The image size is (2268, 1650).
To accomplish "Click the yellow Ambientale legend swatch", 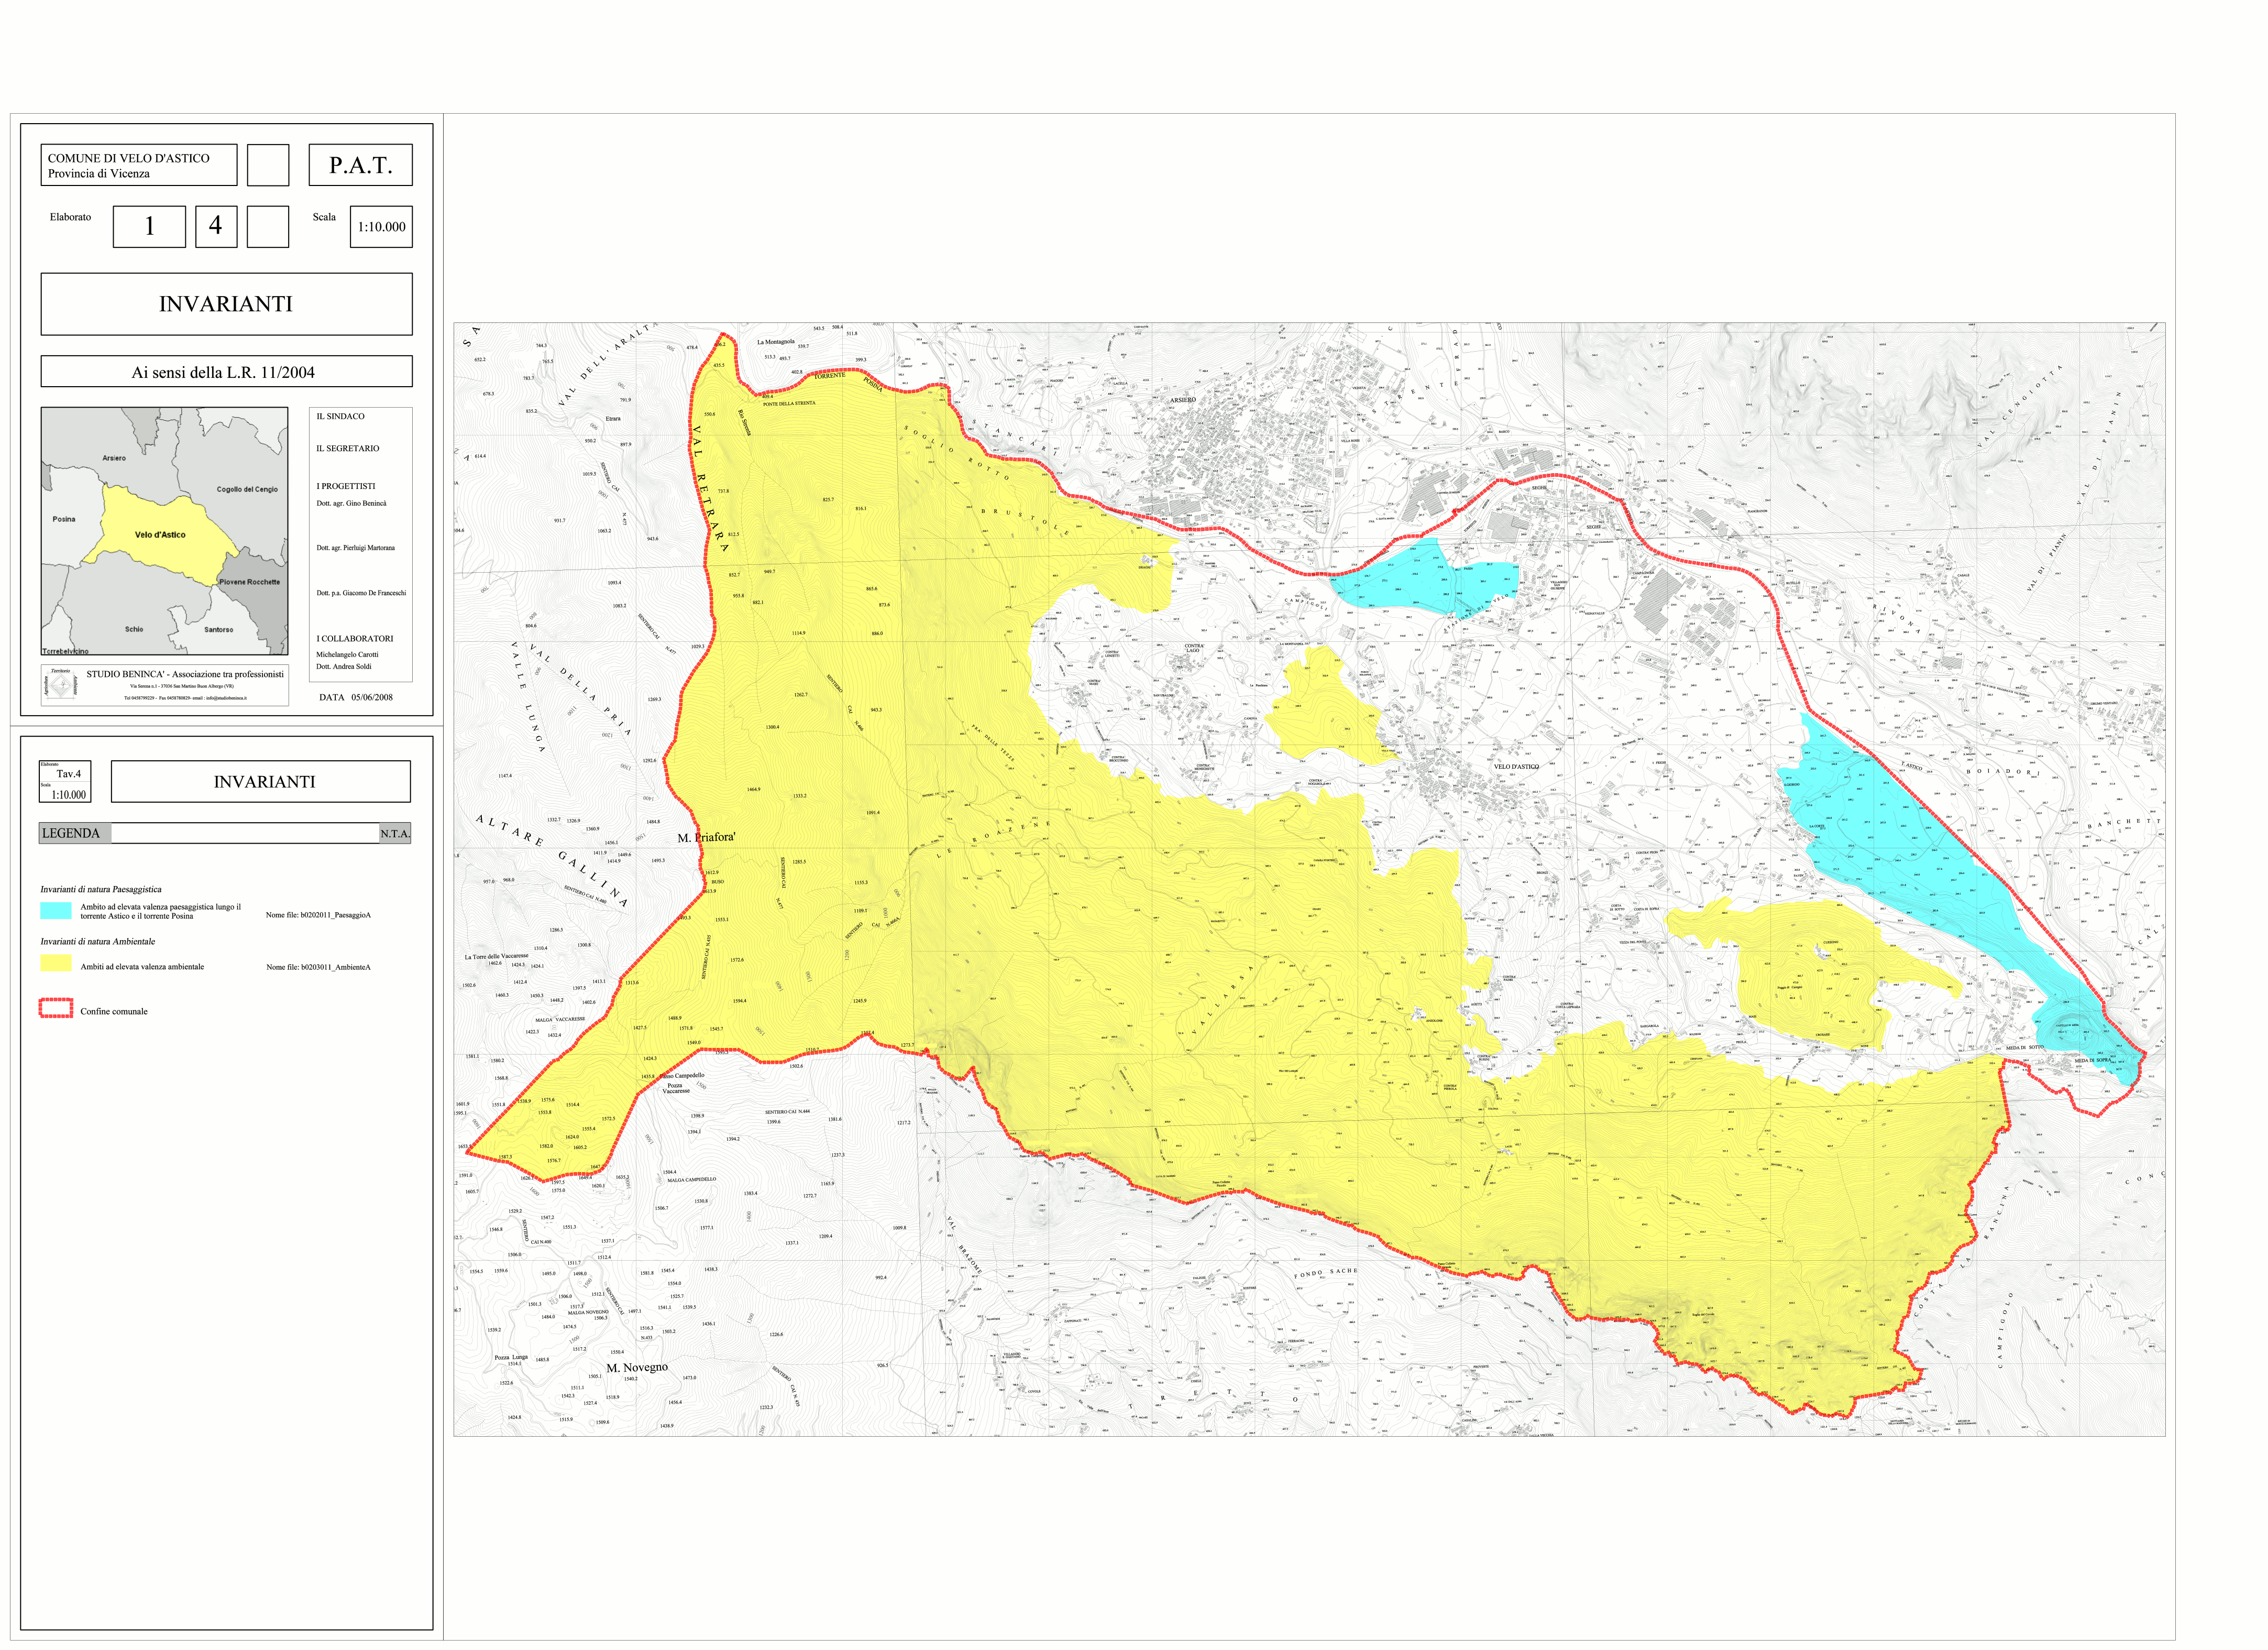I will pos(56,964).
